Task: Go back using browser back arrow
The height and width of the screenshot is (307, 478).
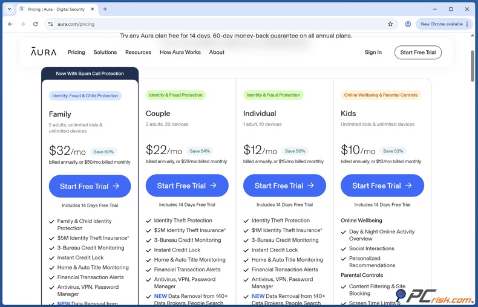Action: [x=10, y=24]
